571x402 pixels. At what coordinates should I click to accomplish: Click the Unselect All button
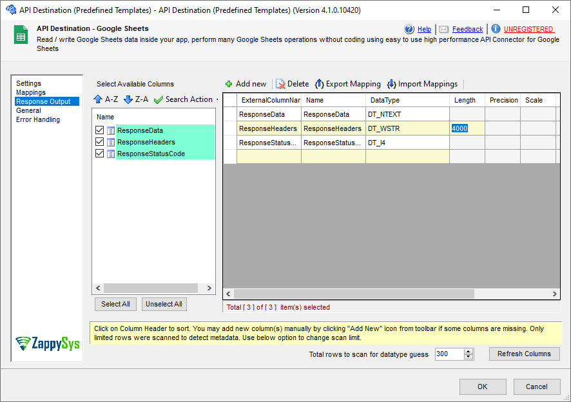[x=164, y=304]
